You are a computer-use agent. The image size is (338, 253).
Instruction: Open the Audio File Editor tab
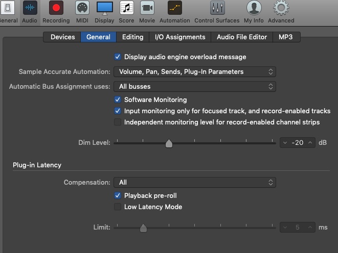coord(242,37)
